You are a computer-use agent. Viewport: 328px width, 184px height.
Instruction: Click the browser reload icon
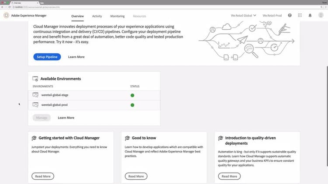[10, 7]
